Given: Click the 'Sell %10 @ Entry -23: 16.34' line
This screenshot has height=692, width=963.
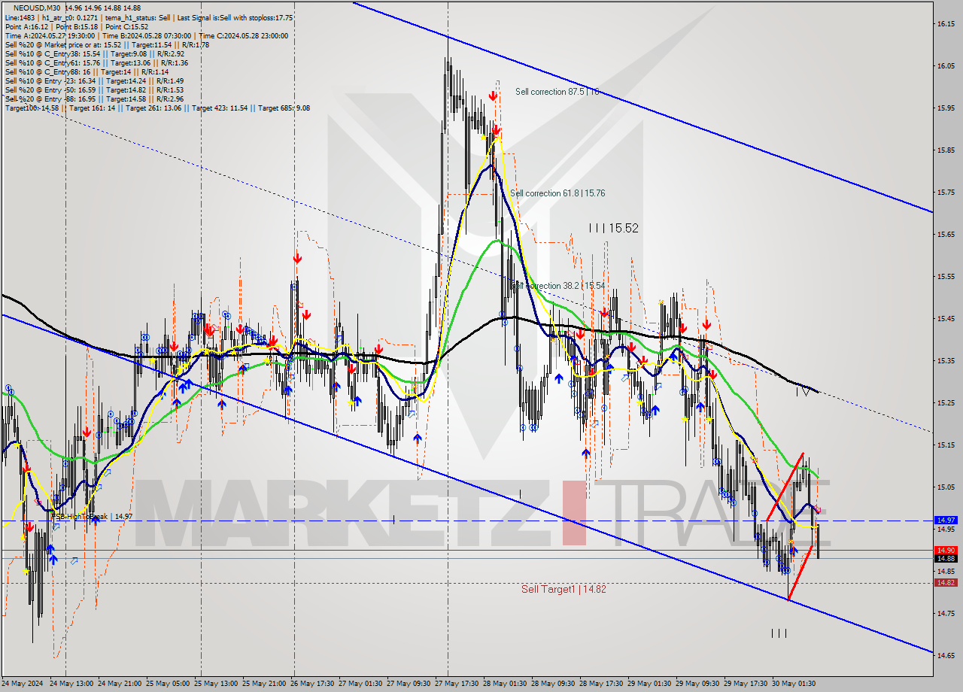Looking at the screenshot, I should 94,80.
